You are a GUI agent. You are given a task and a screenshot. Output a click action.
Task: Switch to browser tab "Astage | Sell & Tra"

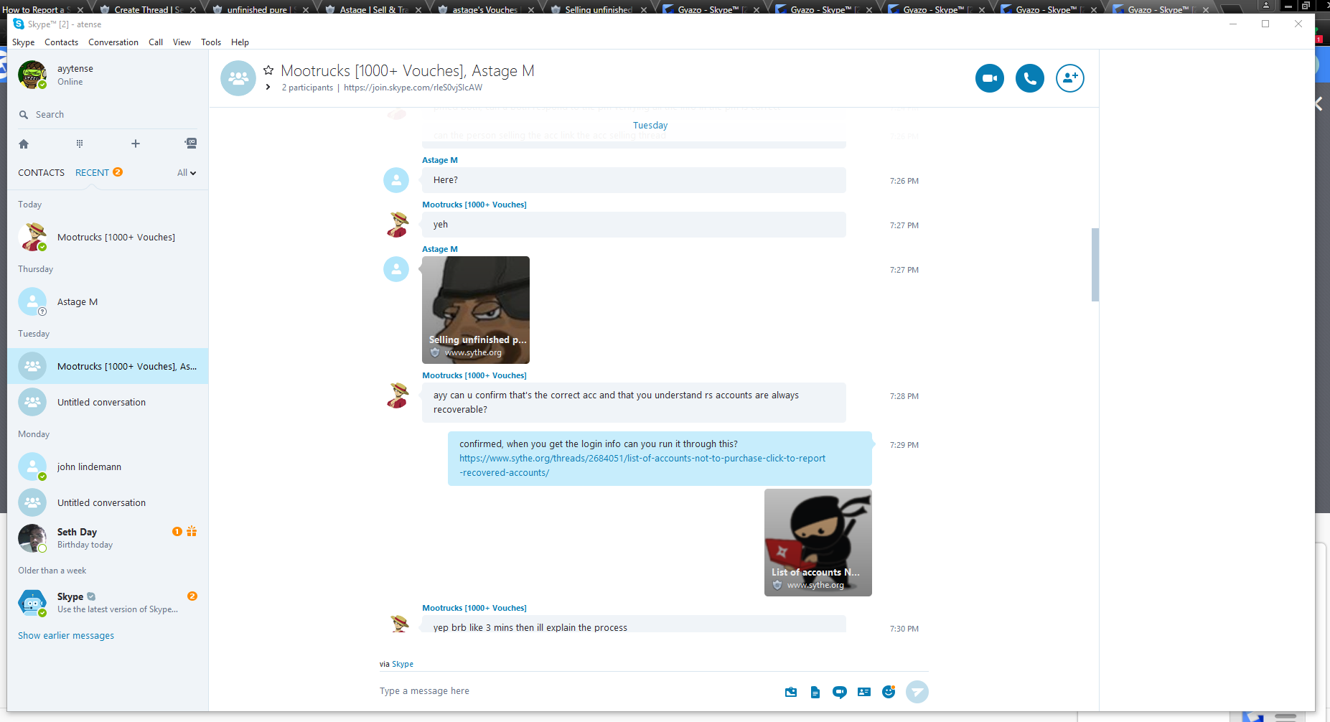[373, 8]
